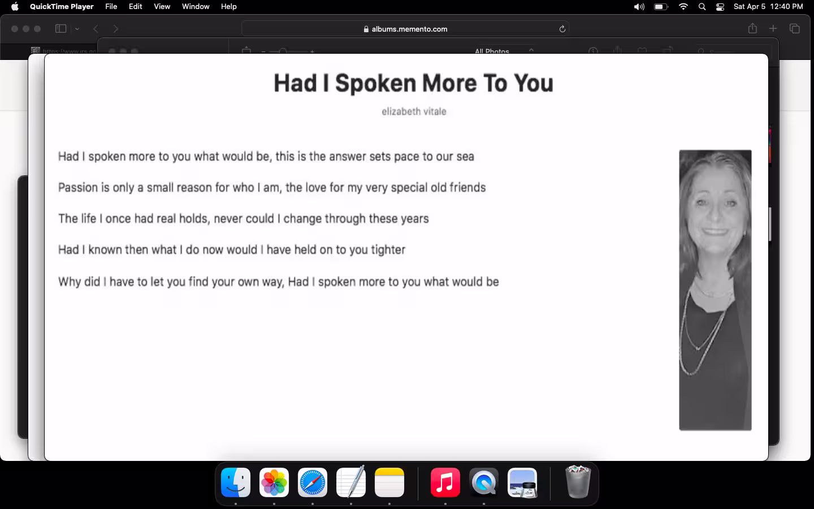Expand the sidebar dropdown chevron
This screenshot has height=509, width=814.
[77, 29]
